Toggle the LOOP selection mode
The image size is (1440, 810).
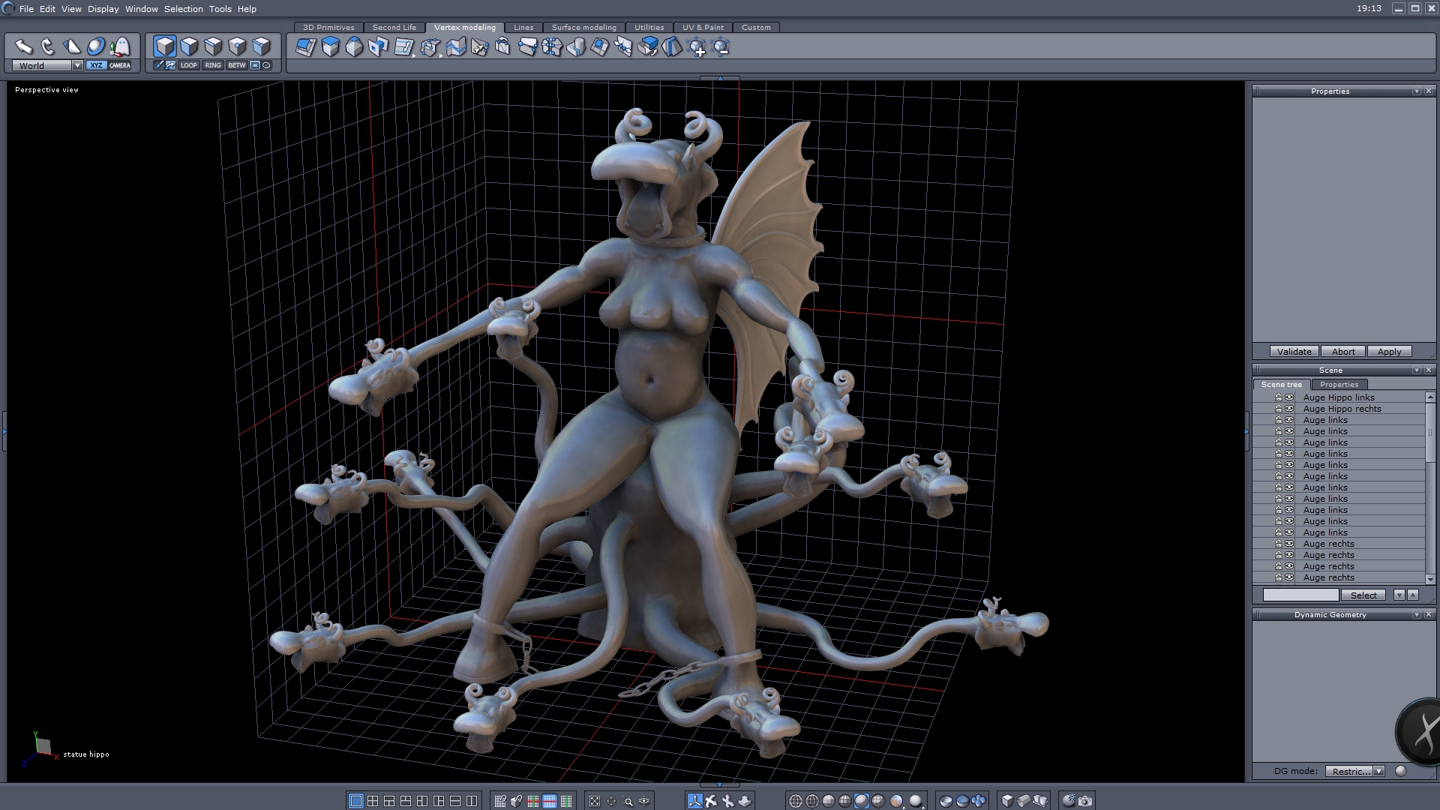(x=188, y=65)
